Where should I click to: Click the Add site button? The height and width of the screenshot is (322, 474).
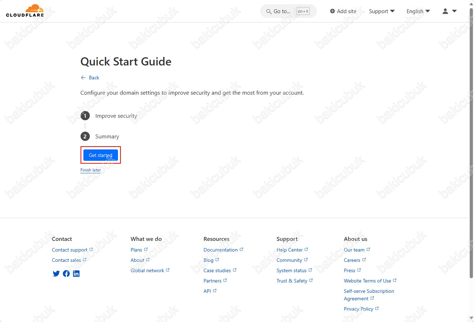tap(343, 11)
